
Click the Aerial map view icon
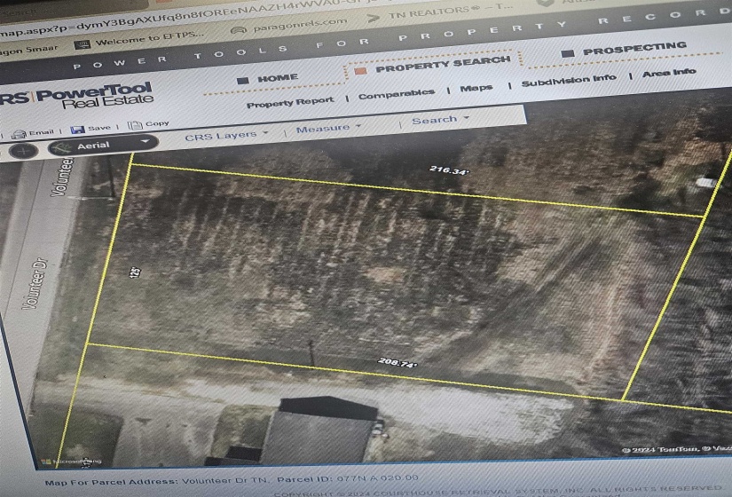[63, 146]
